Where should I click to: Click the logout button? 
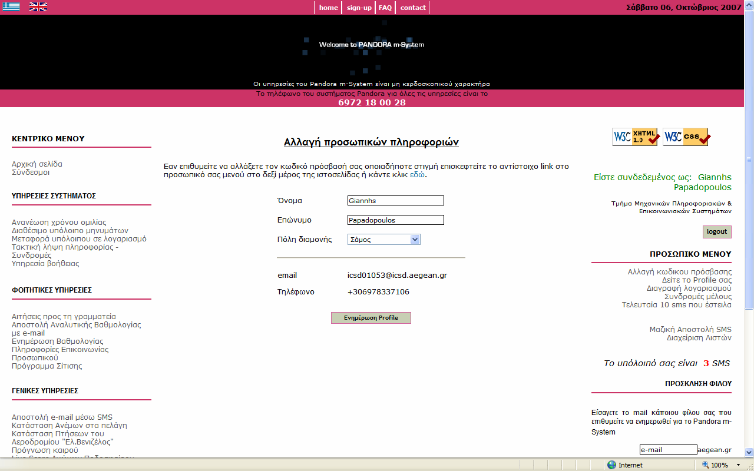point(717,232)
